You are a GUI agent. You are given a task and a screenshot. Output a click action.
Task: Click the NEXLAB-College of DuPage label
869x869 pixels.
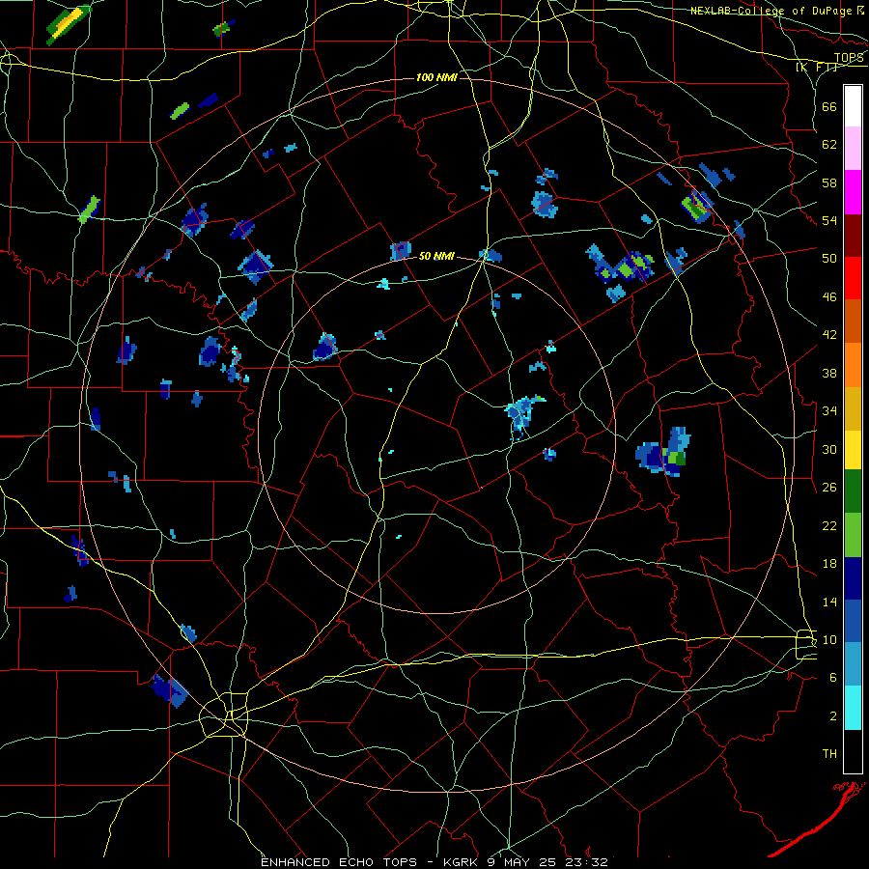click(x=771, y=11)
